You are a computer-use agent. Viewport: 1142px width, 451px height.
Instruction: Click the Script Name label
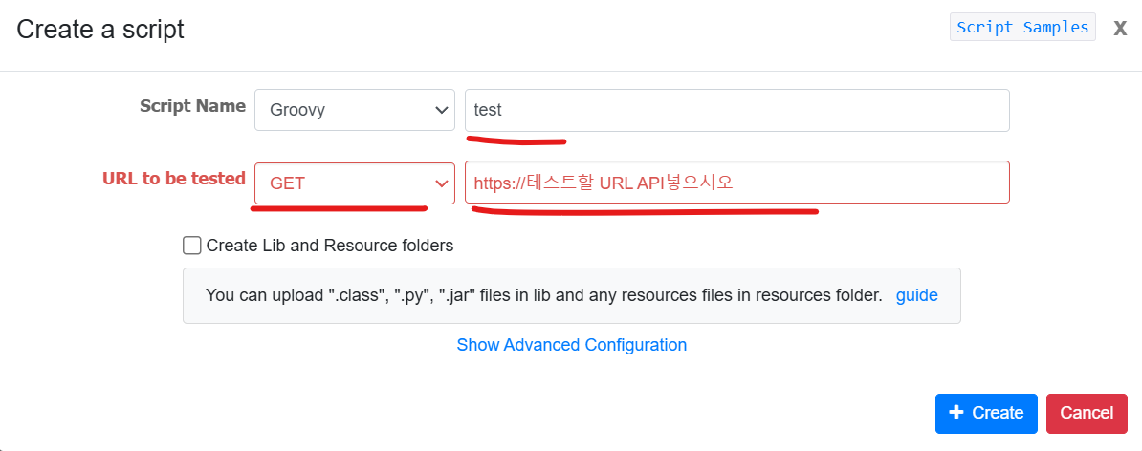192,106
